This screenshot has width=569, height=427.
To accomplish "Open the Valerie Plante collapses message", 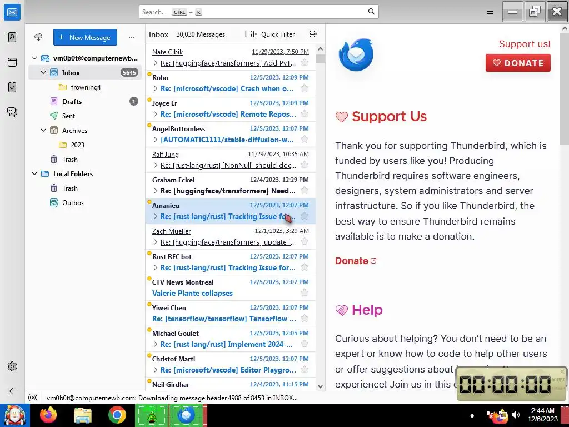I will 231,287.
